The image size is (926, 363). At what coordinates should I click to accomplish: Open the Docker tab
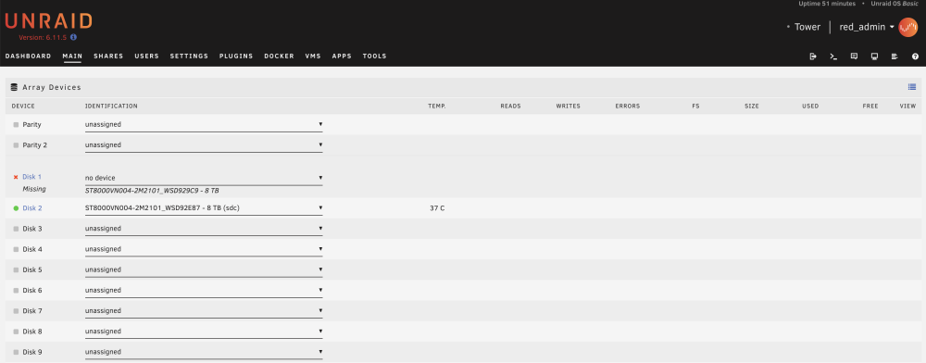(x=280, y=56)
